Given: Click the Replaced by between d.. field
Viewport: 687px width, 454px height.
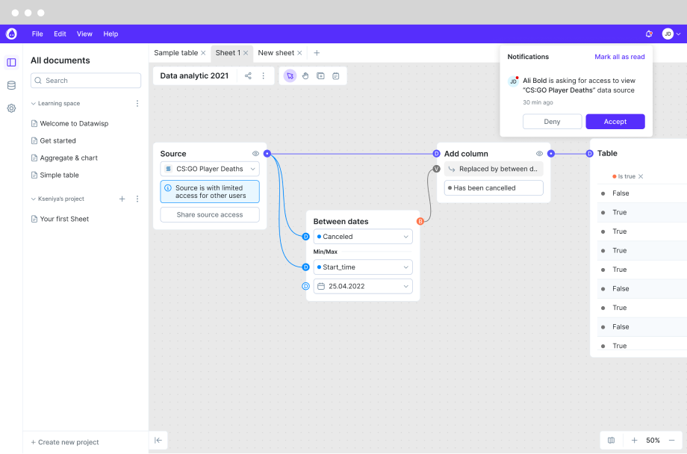Looking at the screenshot, I should (x=494, y=169).
